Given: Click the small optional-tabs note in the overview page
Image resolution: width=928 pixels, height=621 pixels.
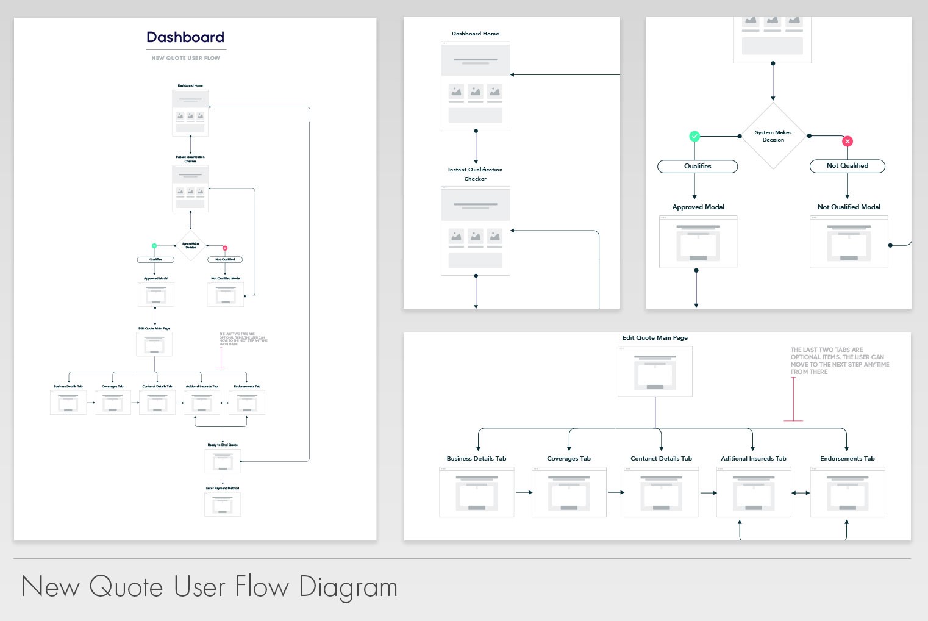Looking at the screenshot, I should pos(243,339).
